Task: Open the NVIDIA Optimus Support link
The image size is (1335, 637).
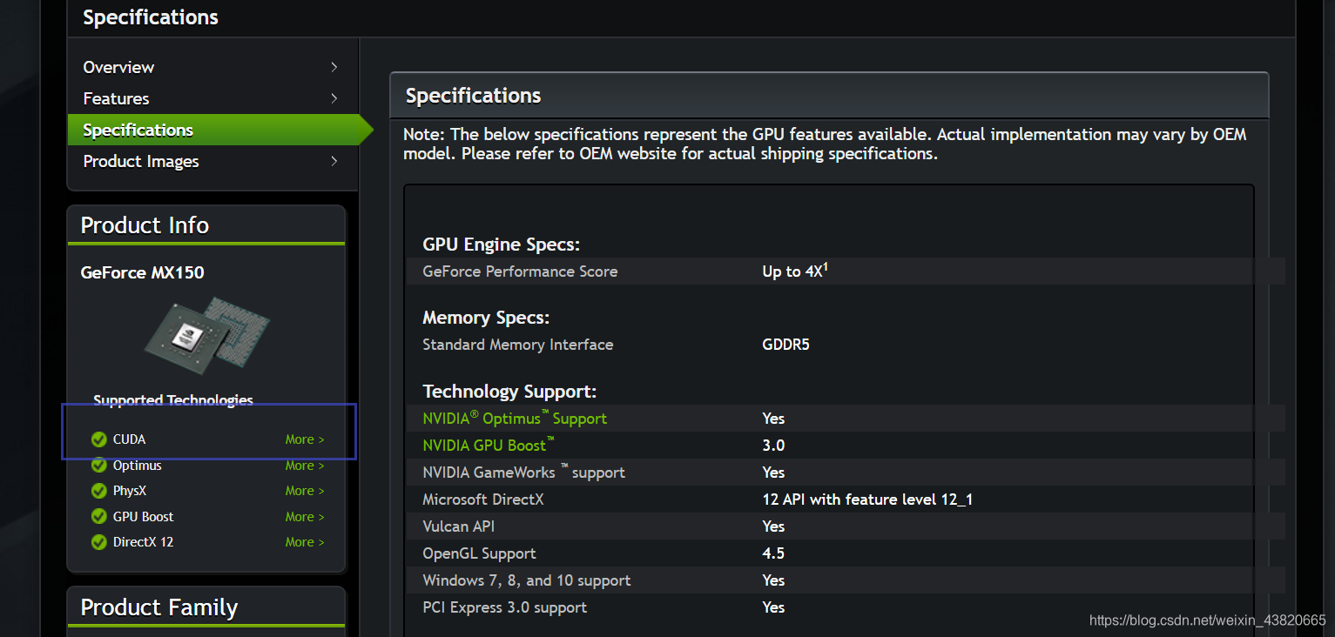Action: point(515,419)
